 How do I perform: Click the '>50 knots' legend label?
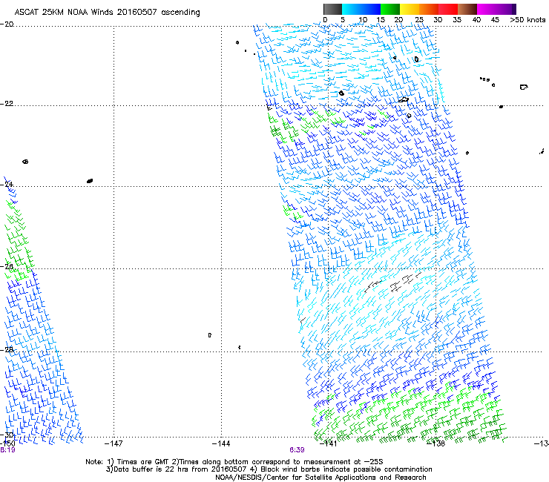[x=527, y=20]
